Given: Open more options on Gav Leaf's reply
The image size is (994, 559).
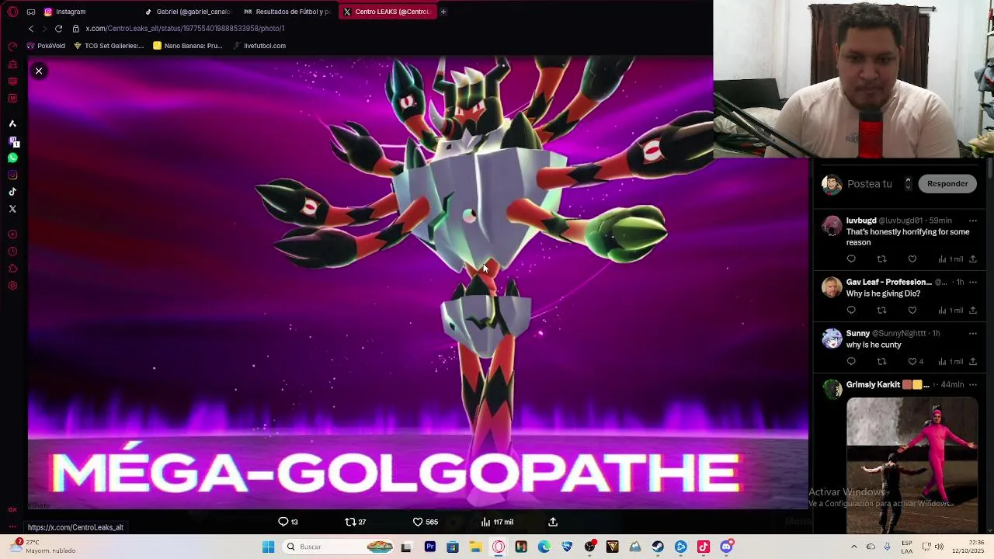Looking at the screenshot, I should 972,282.
